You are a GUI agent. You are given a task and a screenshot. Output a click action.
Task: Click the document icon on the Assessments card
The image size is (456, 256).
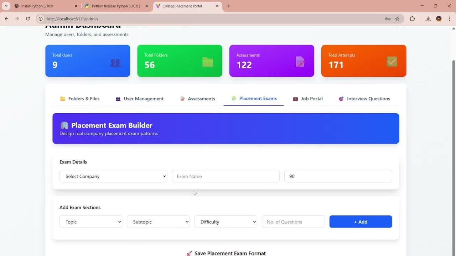click(x=300, y=62)
